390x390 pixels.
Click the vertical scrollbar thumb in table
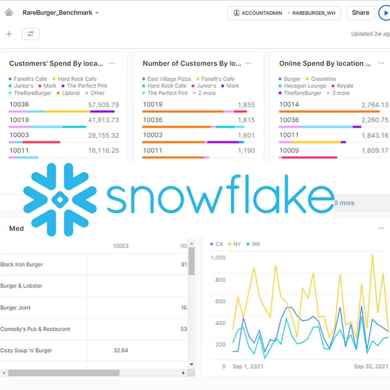pos(191,261)
